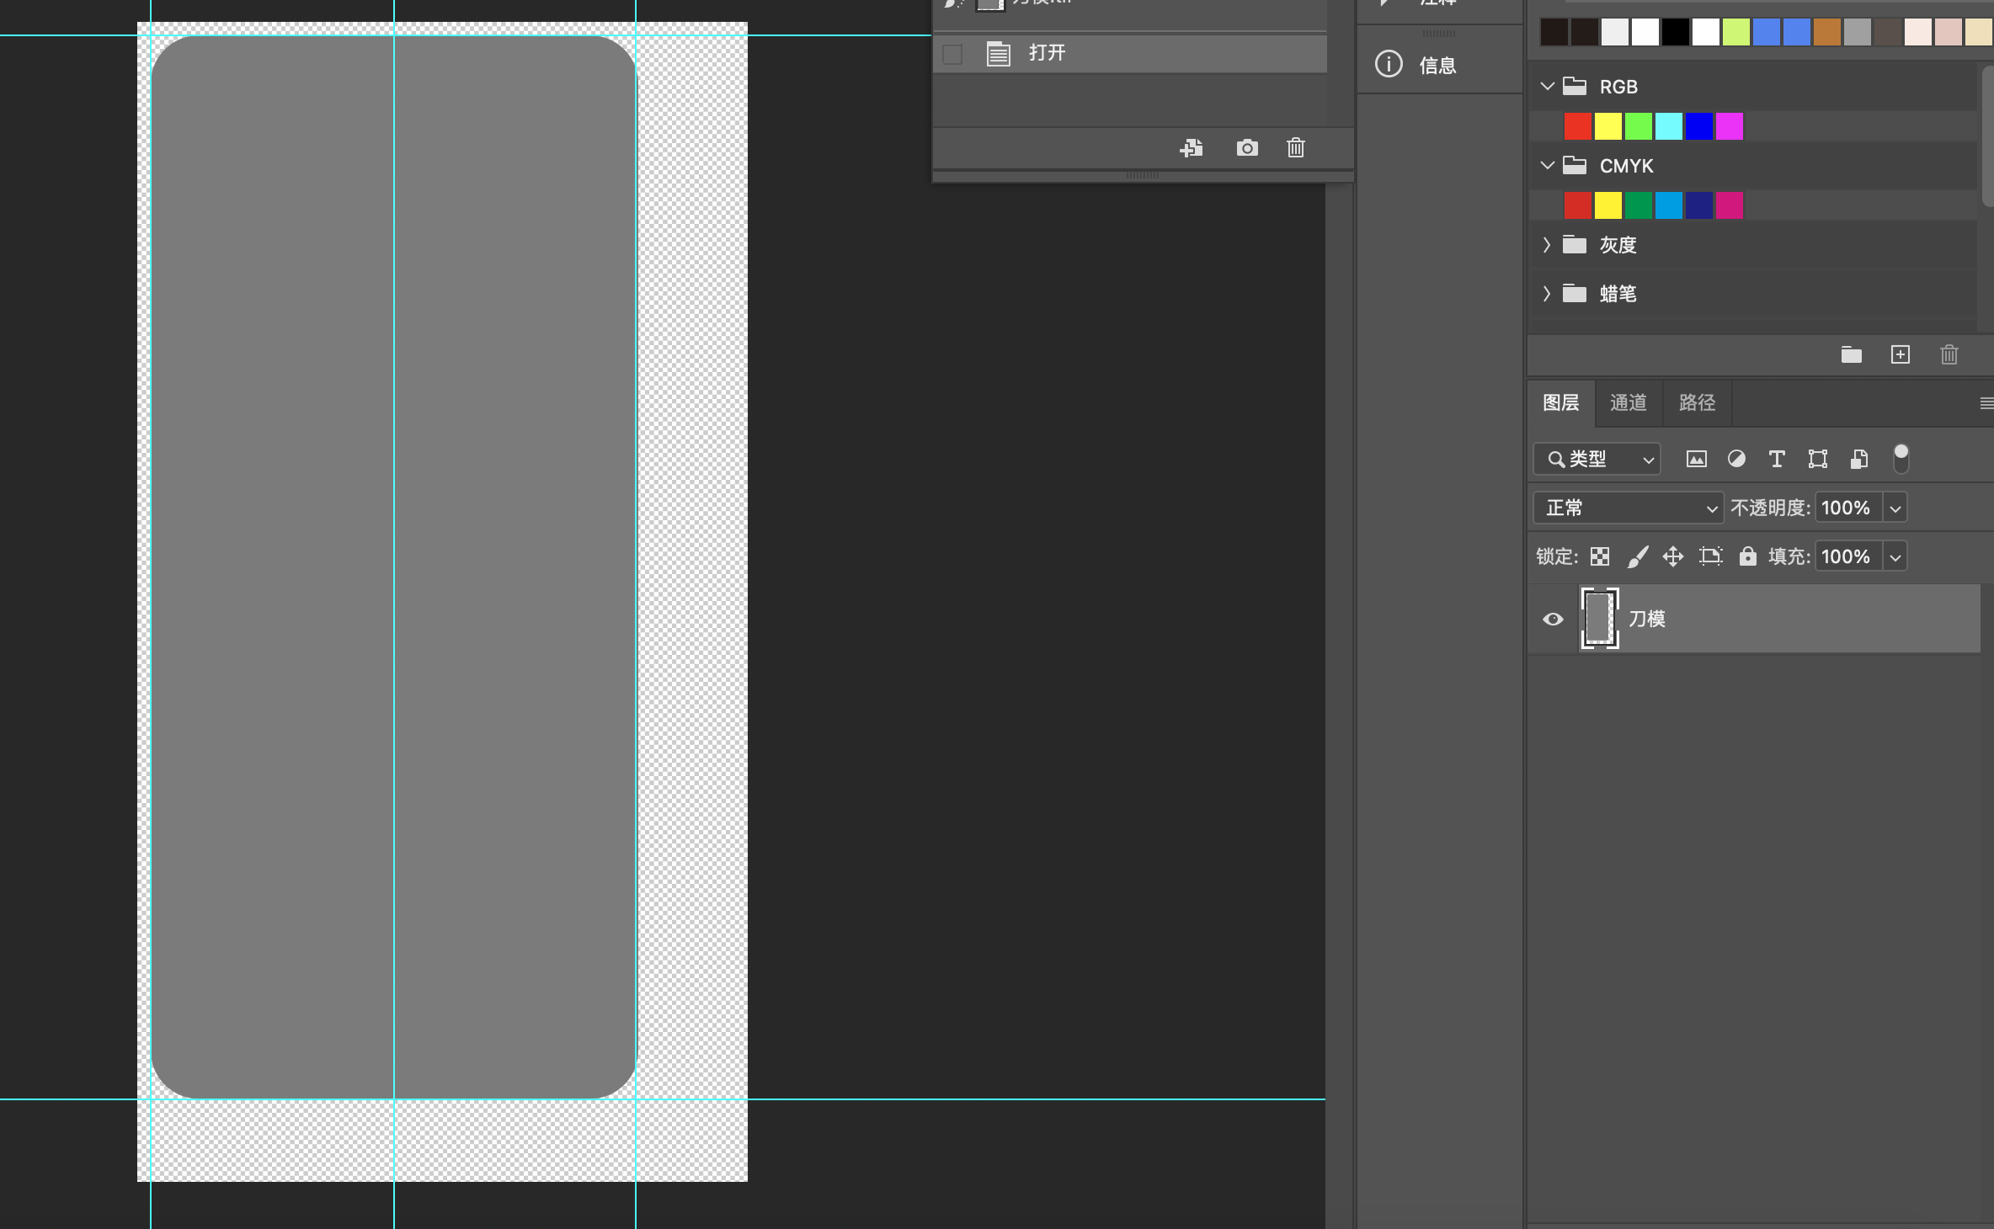Hide the 刀模 layer with the eye icon

pos(1553,620)
